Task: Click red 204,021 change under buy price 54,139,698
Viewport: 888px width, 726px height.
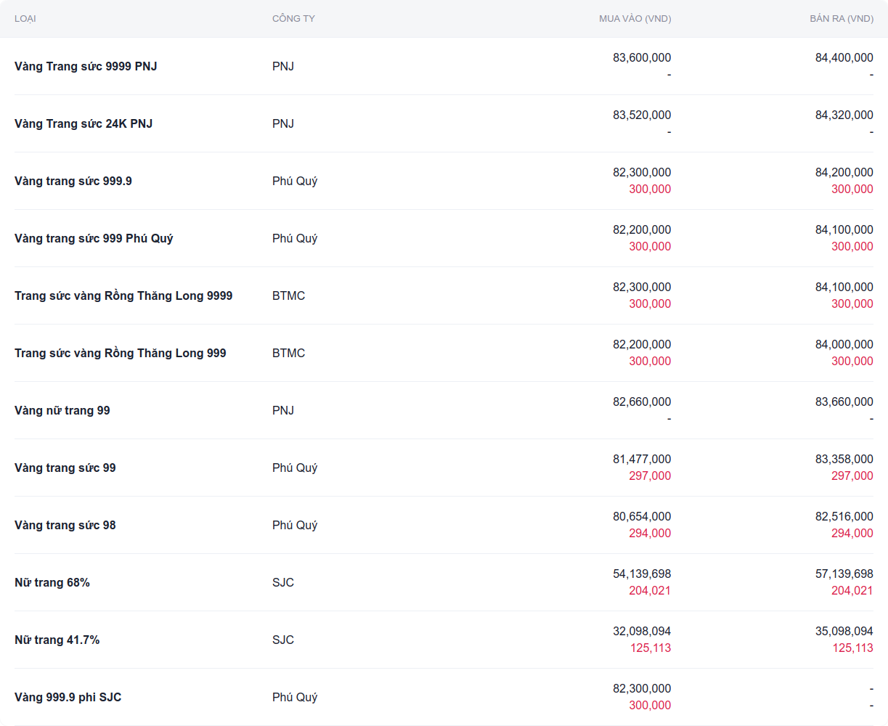Action: click(650, 590)
